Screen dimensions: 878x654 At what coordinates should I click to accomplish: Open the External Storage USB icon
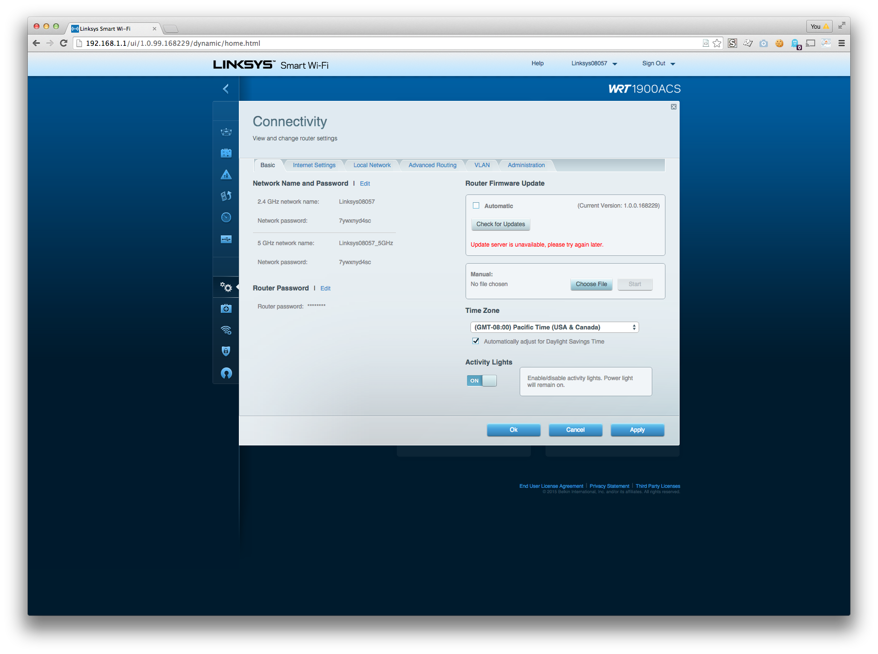pos(226,239)
